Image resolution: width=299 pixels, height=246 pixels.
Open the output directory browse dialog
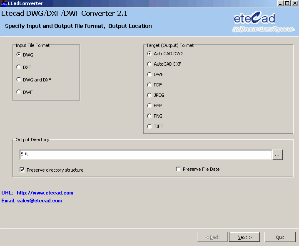click(278, 155)
